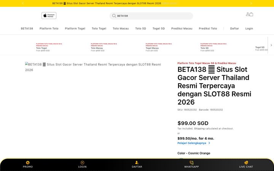Navigate to Toto 5D menu item
This screenshot has width=274, height=171.
click(140, 28)
